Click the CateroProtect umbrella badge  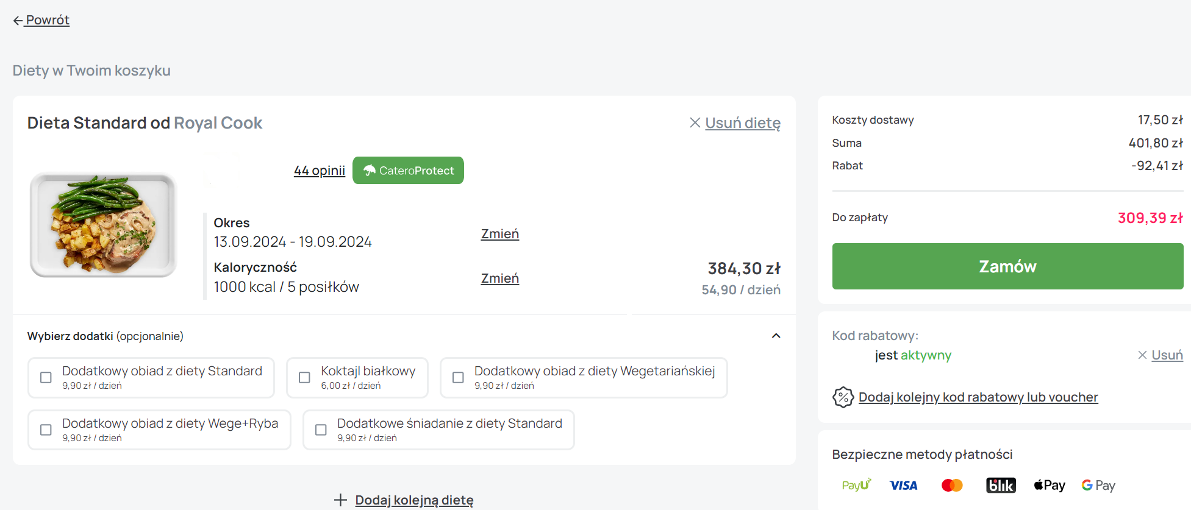point(408,171)
